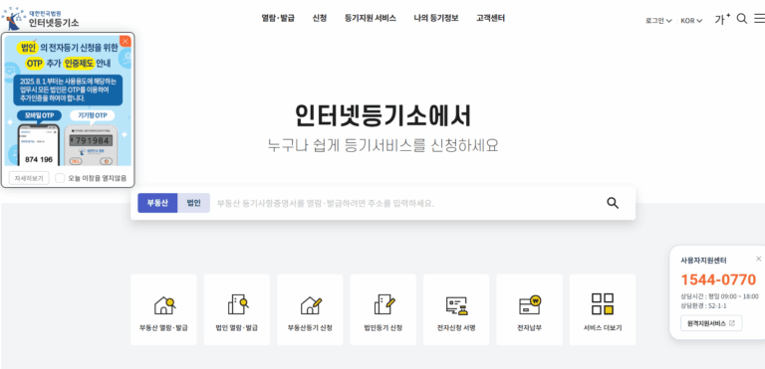Click the 자세히보기 button in popup
Image resolution: width=765 pixels, height=369 pixels.
29,178
